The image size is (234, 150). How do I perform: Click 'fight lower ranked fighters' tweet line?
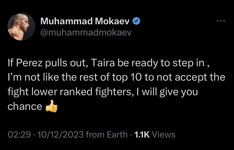coord(69,92)
